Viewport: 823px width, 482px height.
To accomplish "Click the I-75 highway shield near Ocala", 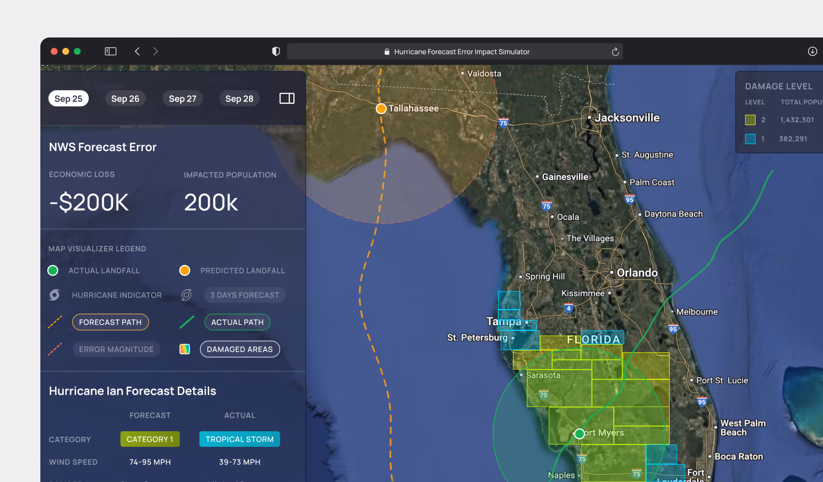I will 546,206.
